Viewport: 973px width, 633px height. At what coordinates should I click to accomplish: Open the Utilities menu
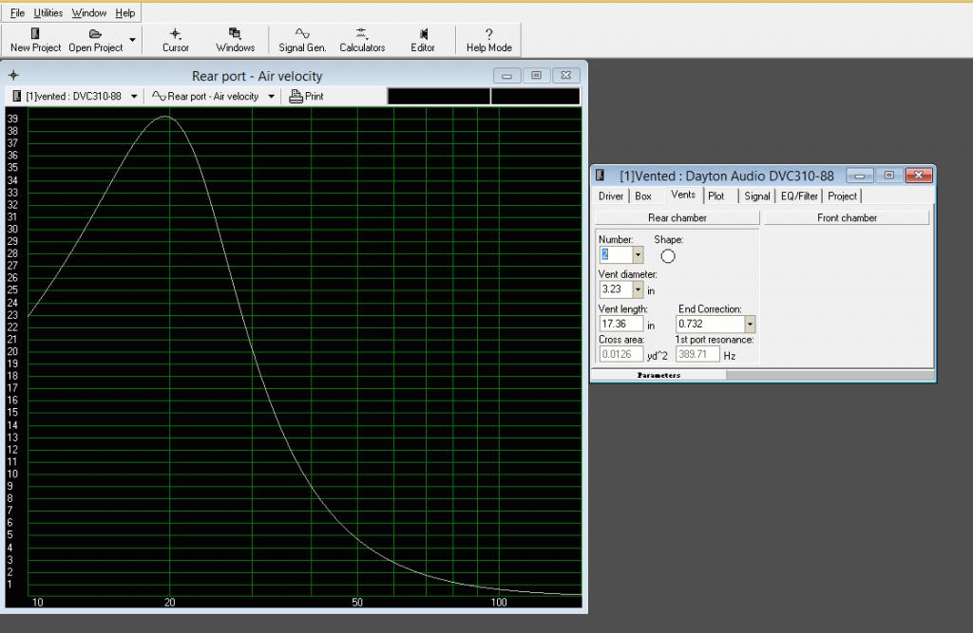click(48, 13)
